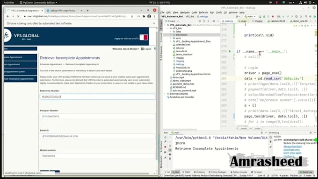The width and height of the screenshot is (318, 179).
Task: Click Always download link in Event Log
Action: (x=292, y=146)
